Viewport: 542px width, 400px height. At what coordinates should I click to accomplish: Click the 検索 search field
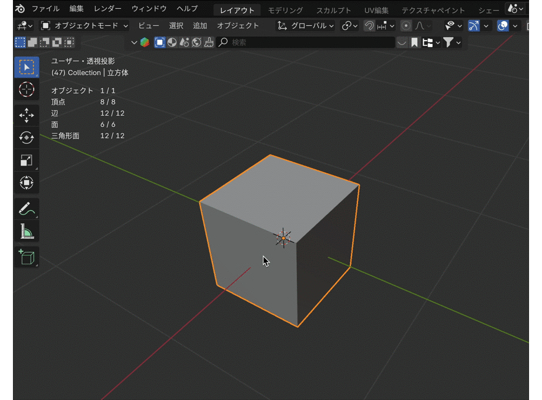click(x=306, y=42)
